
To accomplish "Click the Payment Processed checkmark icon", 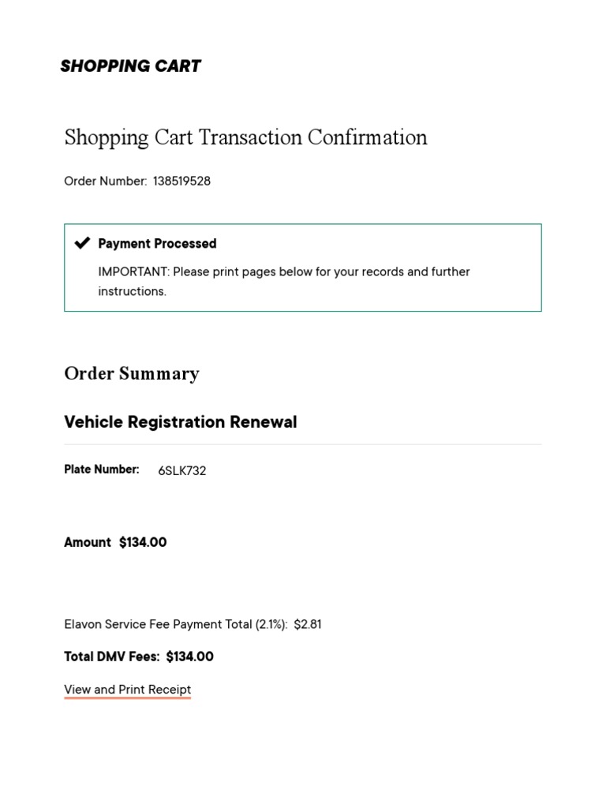I will point(82,243).
